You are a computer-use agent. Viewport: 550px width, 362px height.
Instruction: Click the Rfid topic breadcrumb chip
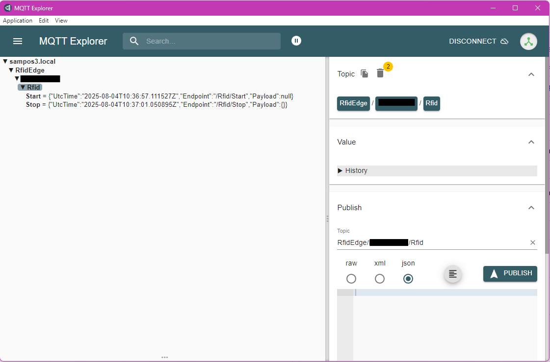point(431,103)
